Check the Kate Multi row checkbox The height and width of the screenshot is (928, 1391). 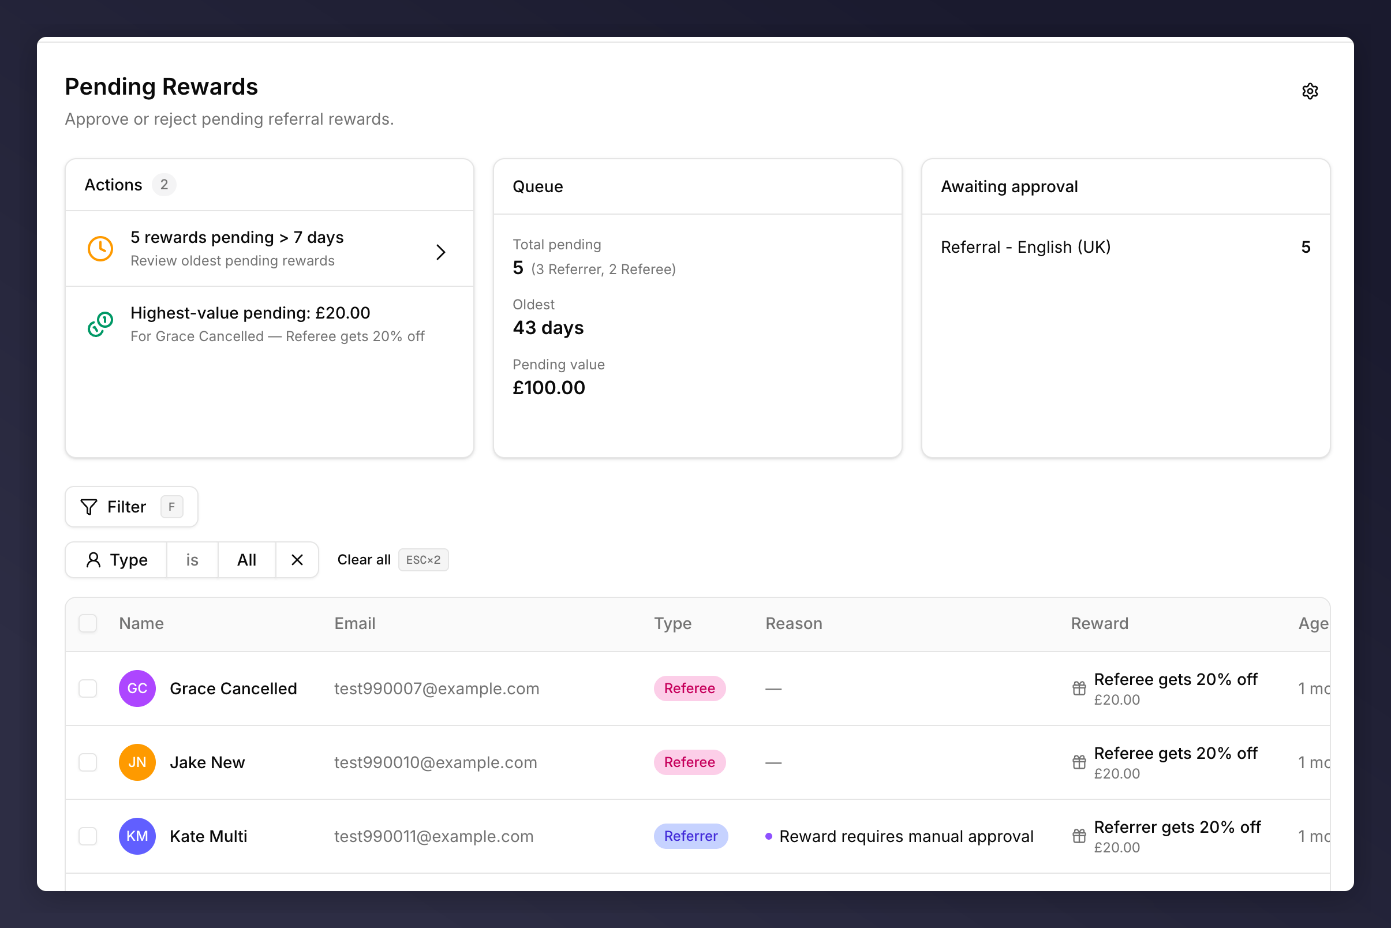(x=88, y=836)
